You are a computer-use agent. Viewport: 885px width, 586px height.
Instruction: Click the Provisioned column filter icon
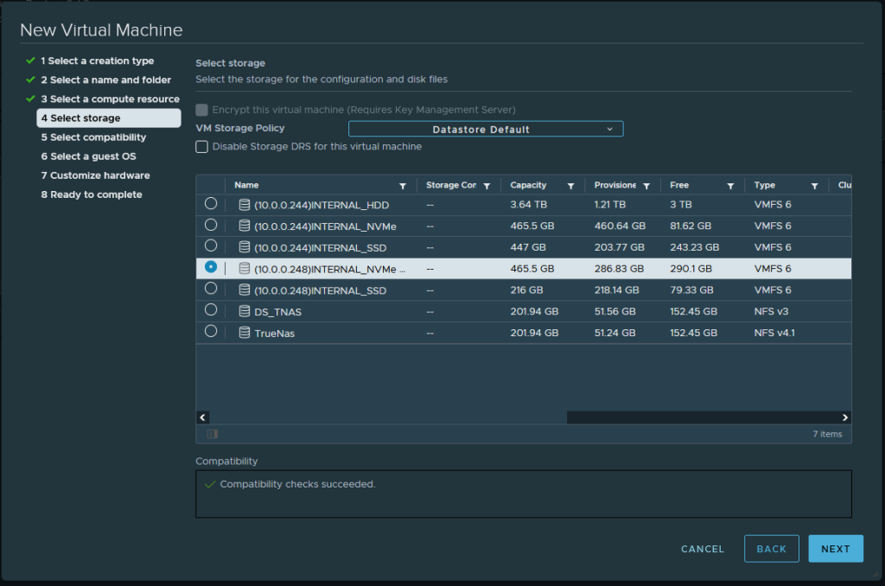tap(646, 186)
